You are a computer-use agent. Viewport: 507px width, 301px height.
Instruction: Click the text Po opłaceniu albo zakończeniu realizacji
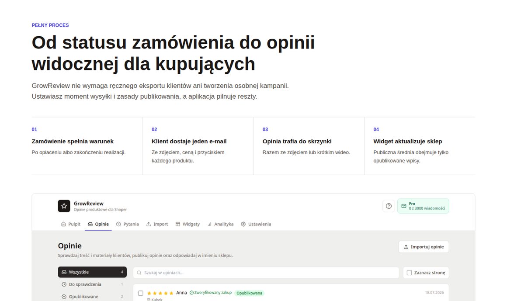click(x=79, y=152)
